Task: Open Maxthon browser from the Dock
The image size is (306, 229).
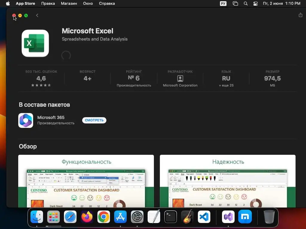Action: 245,216
